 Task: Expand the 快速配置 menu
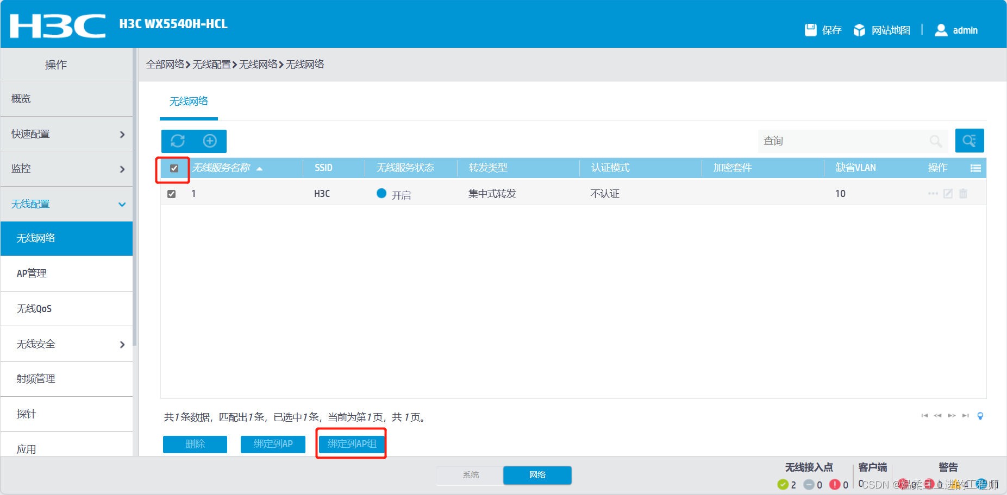[66, 134]
